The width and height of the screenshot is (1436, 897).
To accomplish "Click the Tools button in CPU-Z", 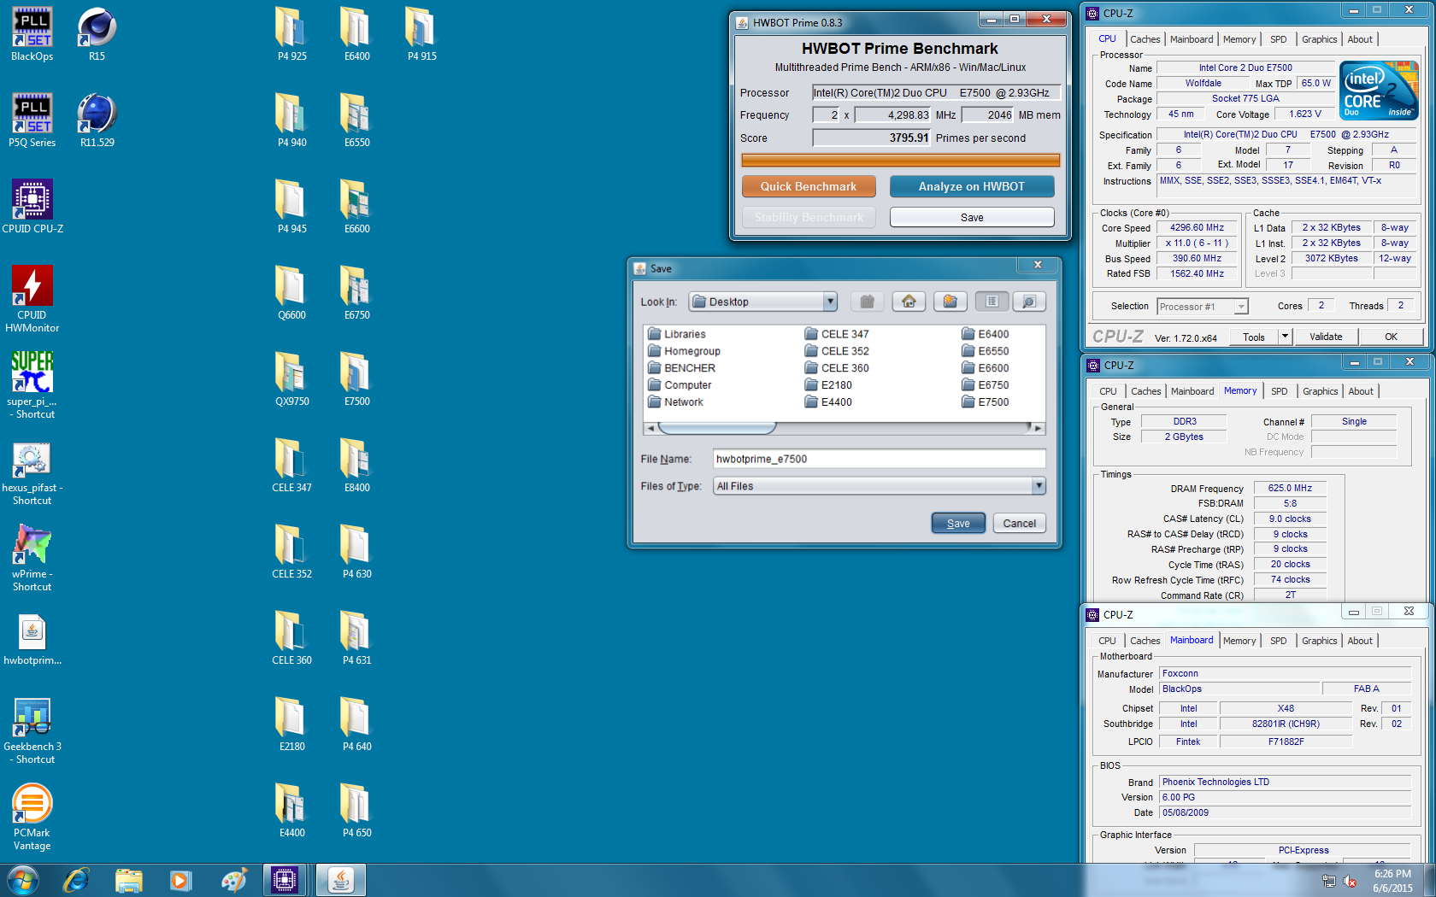I will click(x=1254, y=337).
